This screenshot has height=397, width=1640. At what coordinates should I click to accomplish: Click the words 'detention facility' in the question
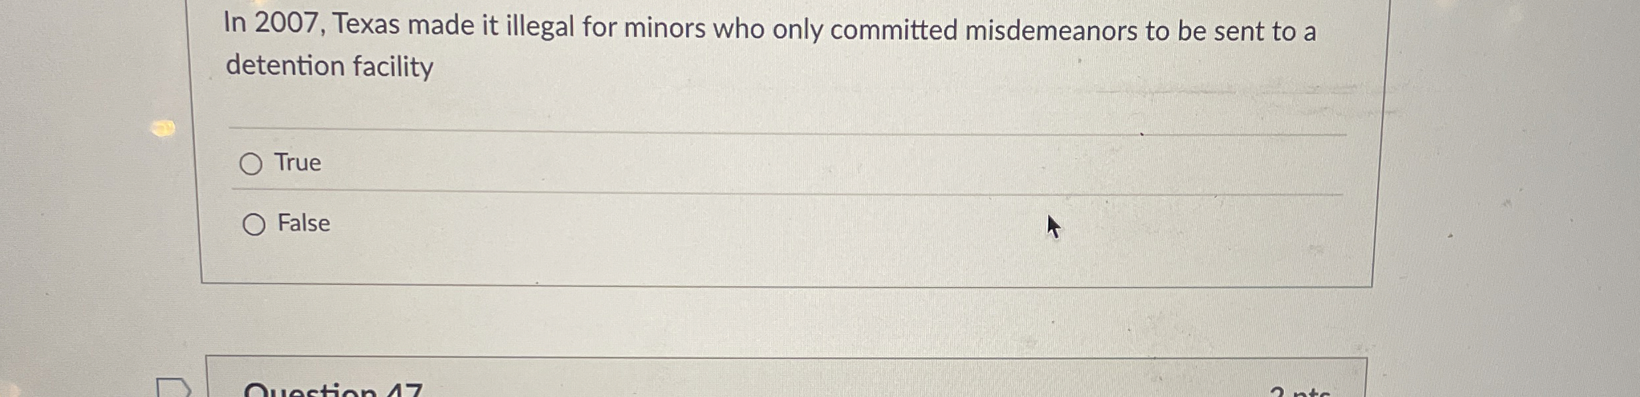pyautogui.click(x=329, y=66)
